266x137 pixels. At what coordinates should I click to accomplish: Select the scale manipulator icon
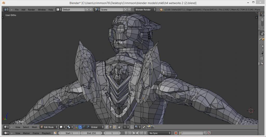(88, 127)
